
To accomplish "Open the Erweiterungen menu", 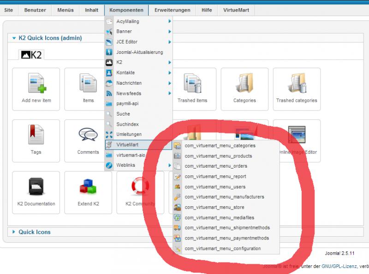I will (x=172, y=10).
